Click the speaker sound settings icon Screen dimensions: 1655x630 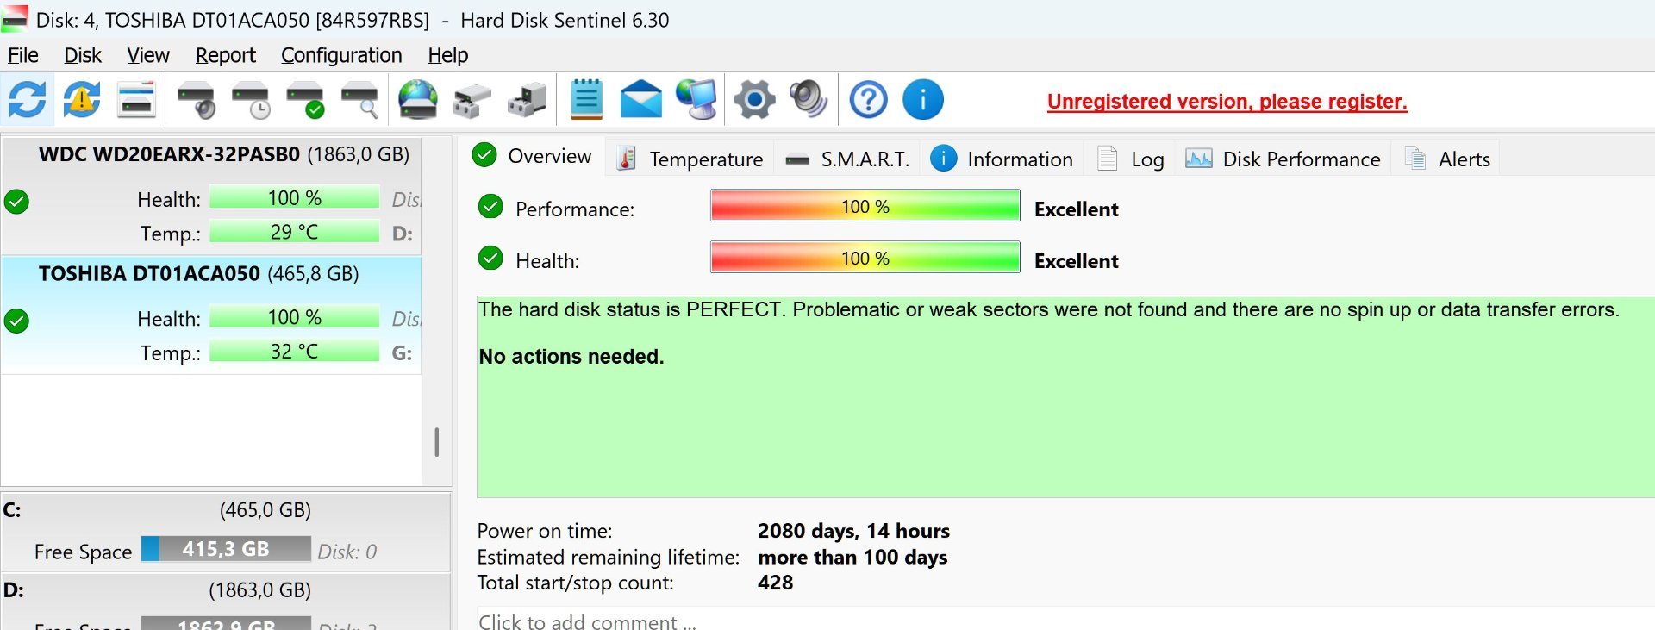809,100
